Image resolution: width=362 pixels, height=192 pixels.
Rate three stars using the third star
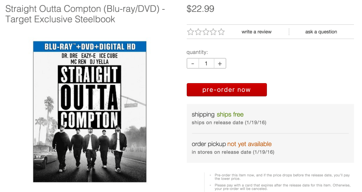206,32
